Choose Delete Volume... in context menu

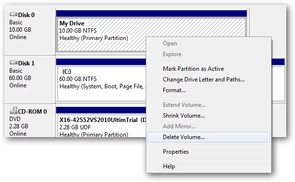point(209,137)
